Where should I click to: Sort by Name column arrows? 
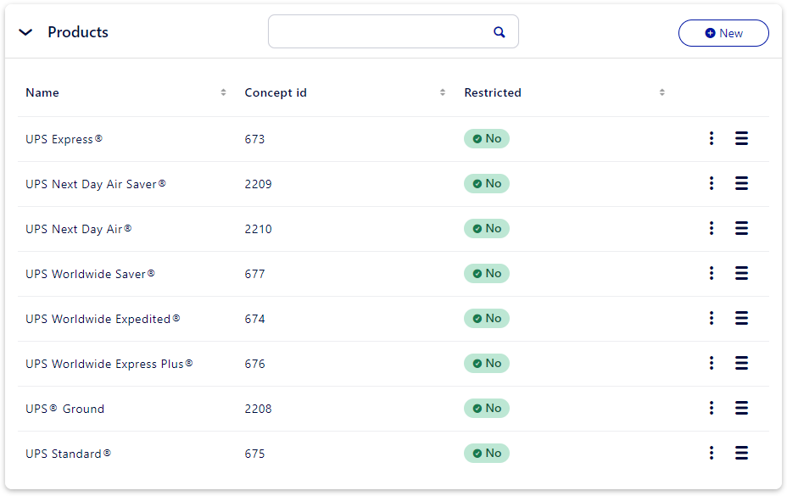coord(223,92)
